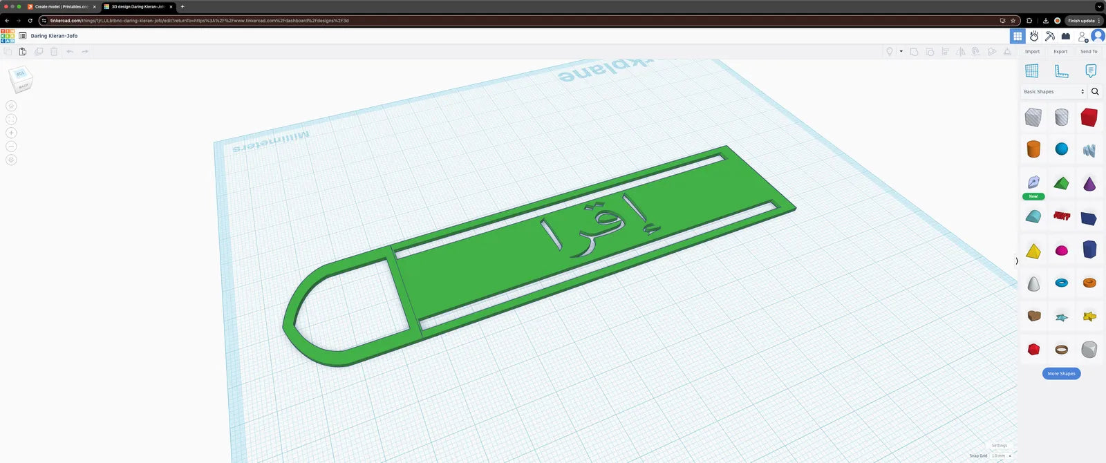Pick the brown Heart shape
Screen dimensions: 1106x463
(1034, 316)
